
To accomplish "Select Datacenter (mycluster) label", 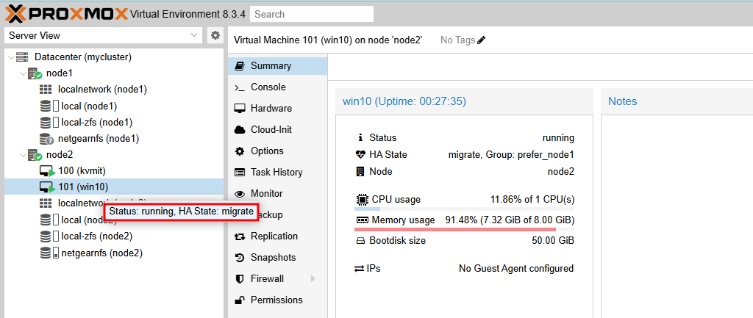I will (83, 57).
